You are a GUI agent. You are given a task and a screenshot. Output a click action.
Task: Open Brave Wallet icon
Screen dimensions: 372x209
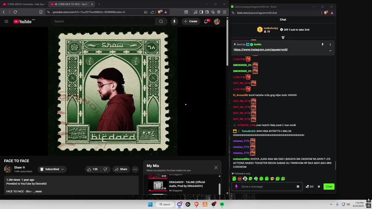pyautogui.click(x=207, y=12)
